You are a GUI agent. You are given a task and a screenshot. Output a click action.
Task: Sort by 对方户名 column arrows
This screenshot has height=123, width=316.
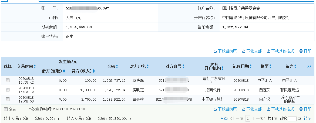[148, 66]
